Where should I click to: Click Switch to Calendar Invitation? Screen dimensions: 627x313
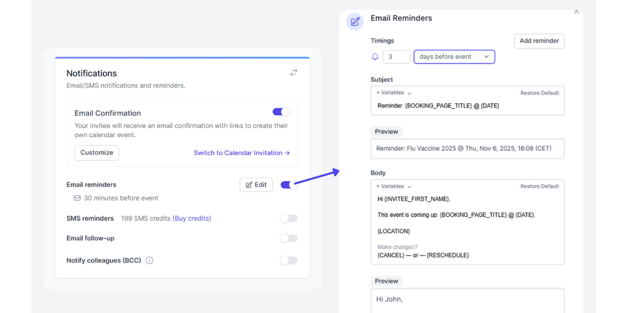[241, 153]
